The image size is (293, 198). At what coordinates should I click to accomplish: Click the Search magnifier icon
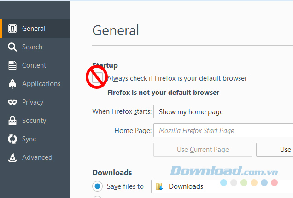(x=13, y=47)
